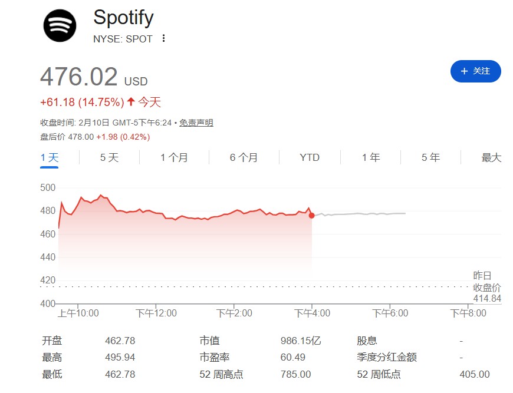Click the 关注 follow button
Image resolution: width=513 pixels, height=393 pixels.
tap(475, 71)
